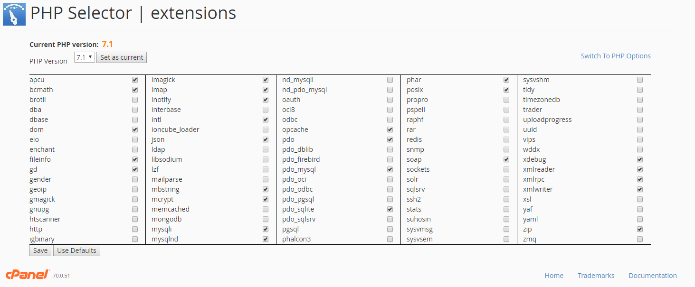This screenshot has height=287, width=695.
Task: Uncheck the zip extension
Action: (x=640, y=229)
